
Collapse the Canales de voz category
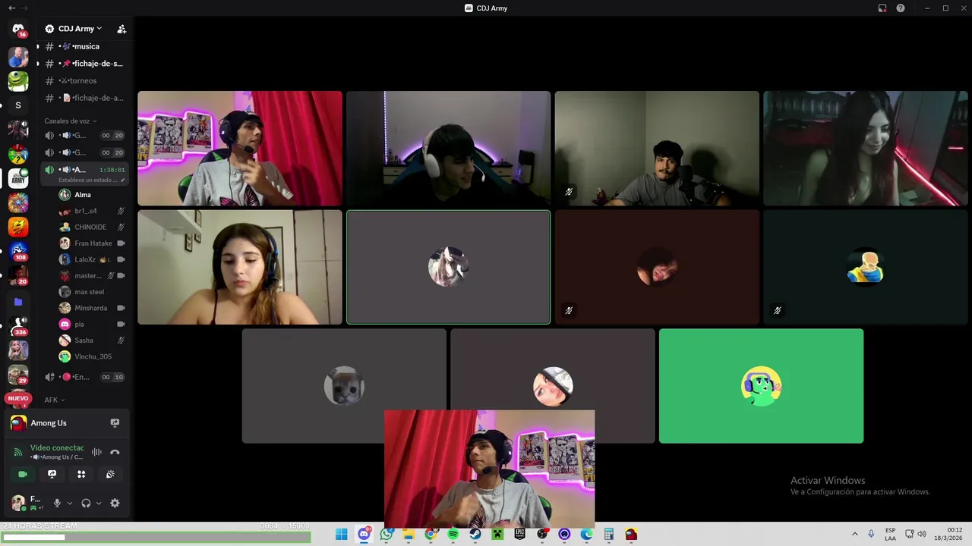click(x=69, y=121)
